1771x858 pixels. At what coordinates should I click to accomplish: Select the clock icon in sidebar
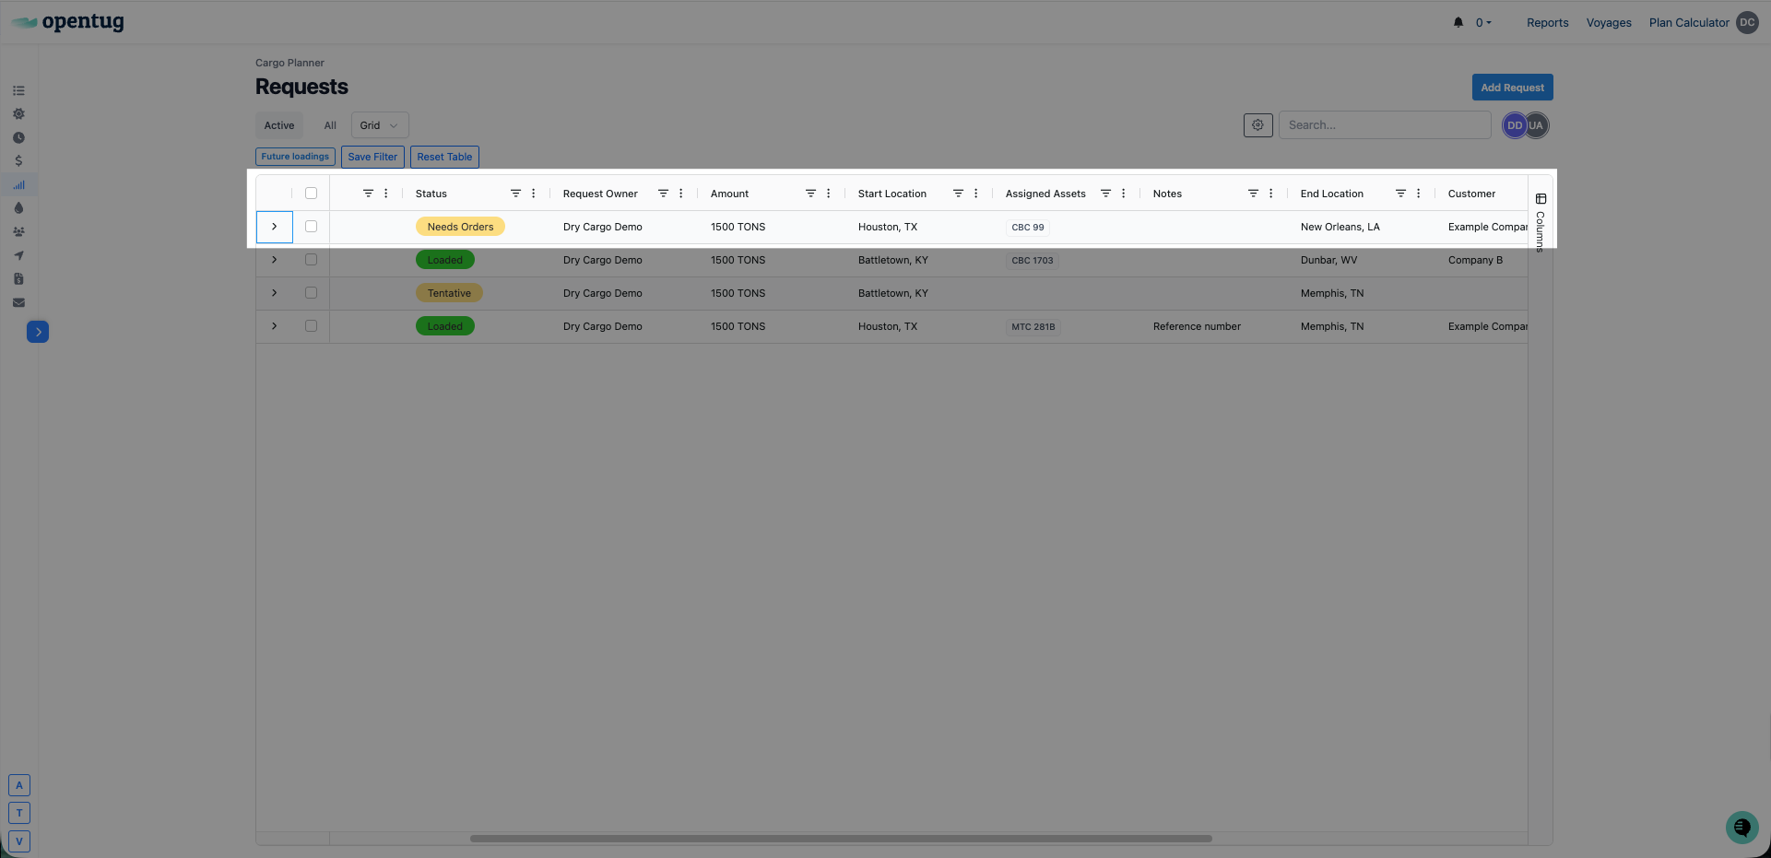tap(18, 137)
